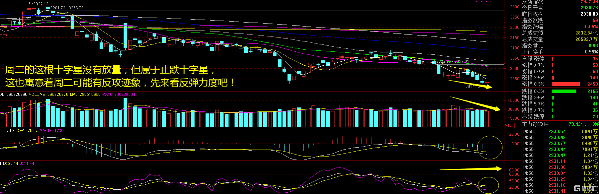Click the MA10: 300989504 volume readout

119,95
